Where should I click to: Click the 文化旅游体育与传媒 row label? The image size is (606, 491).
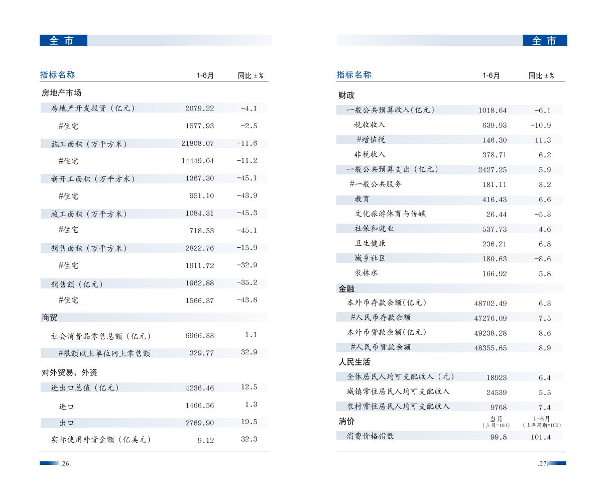point(390,214)
